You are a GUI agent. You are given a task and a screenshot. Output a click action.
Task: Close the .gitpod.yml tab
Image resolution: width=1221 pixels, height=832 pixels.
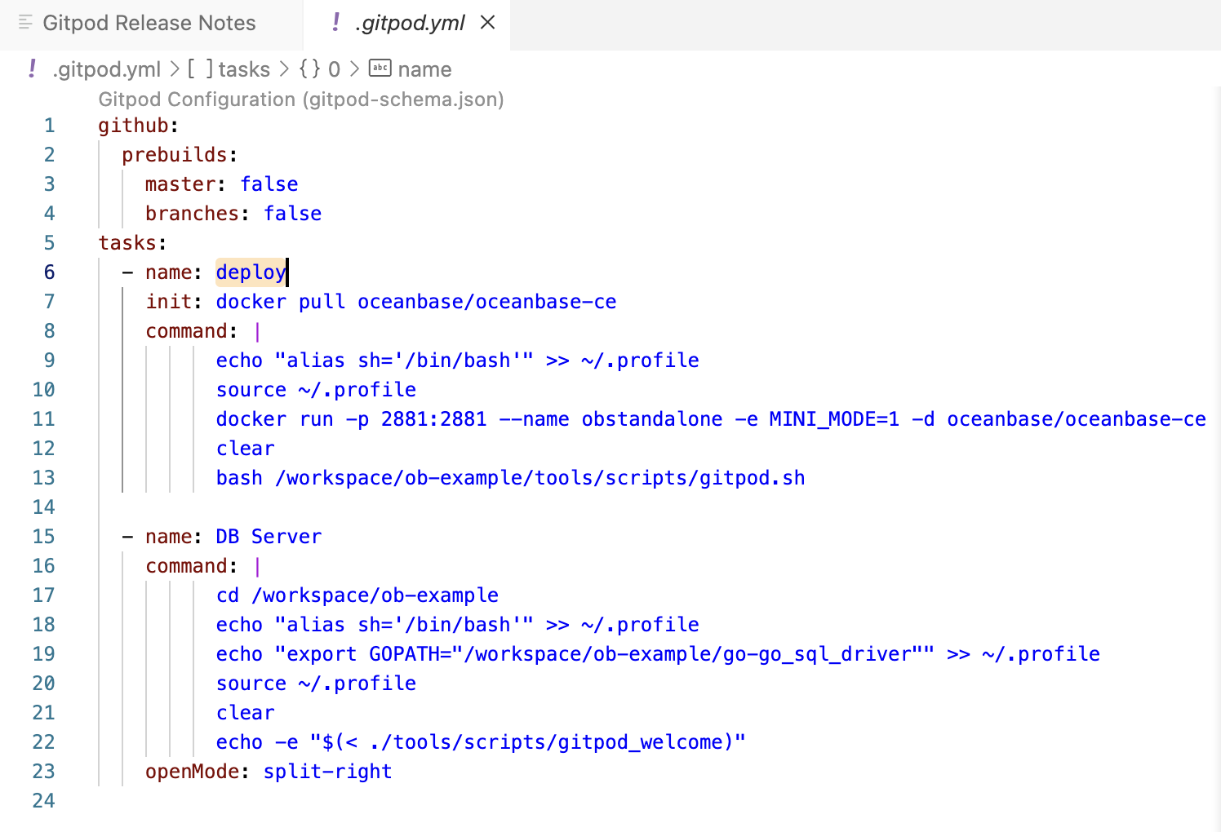point(487,23)
